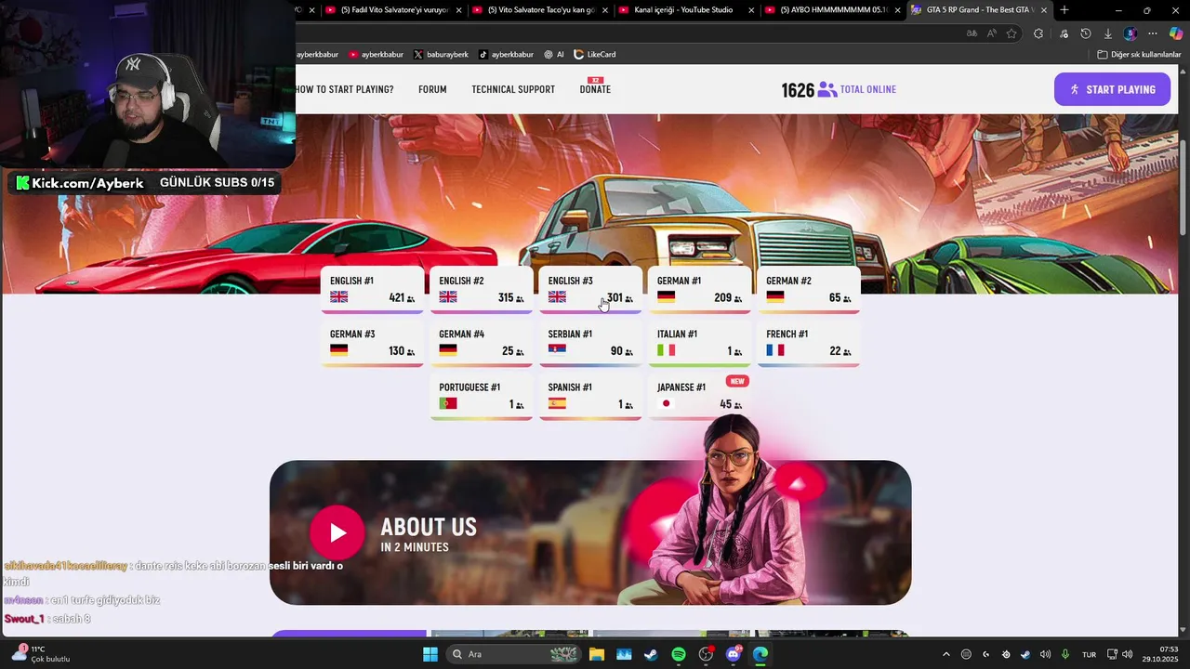Select the FRENCH #1 server card
Viewport: 1190px width, 669px height.
[809, 343]
